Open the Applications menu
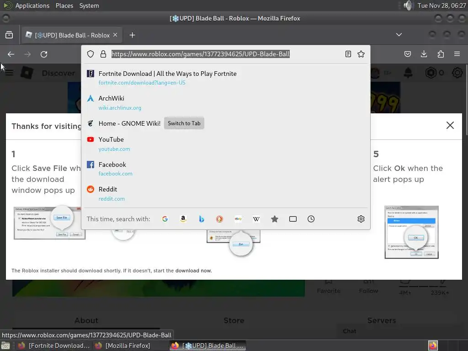The width and height of the screenshot is (468, 351). click(32, 5)
